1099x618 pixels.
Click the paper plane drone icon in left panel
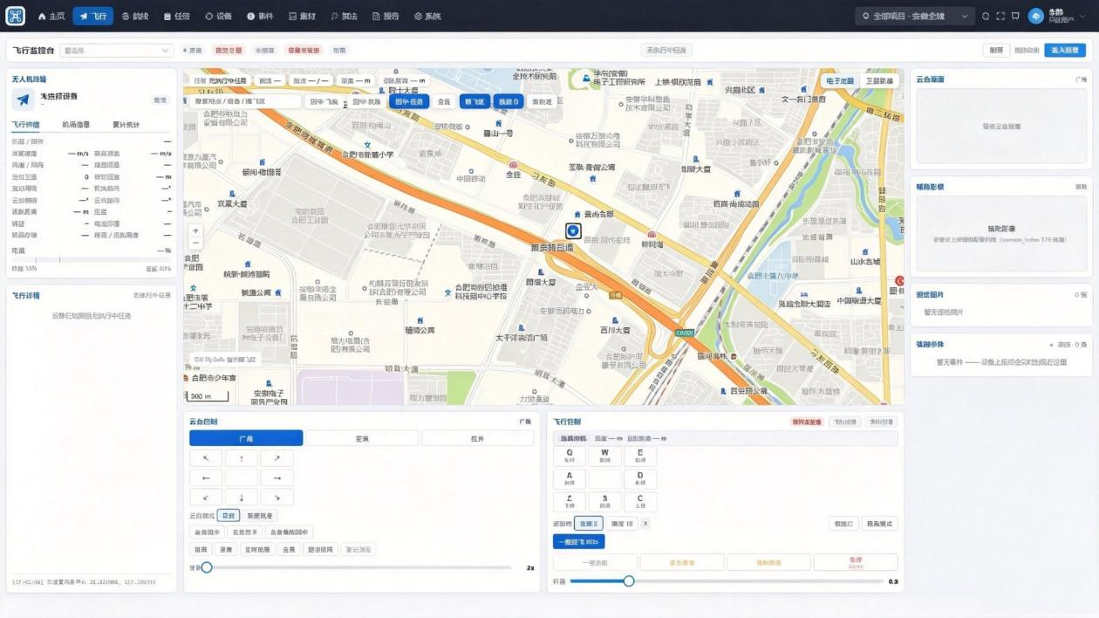coord(24,100)
